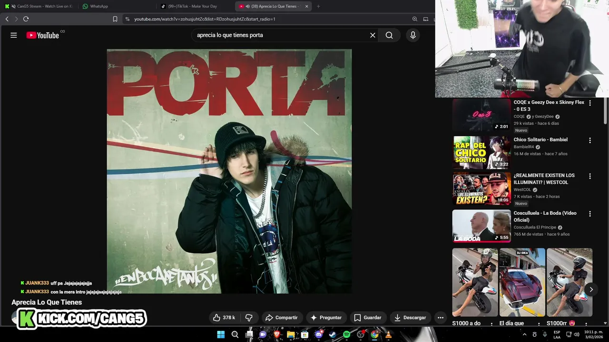Open Discord from the taskbar
Viewport: 609px width, 342px height.
tap(319, 334)
